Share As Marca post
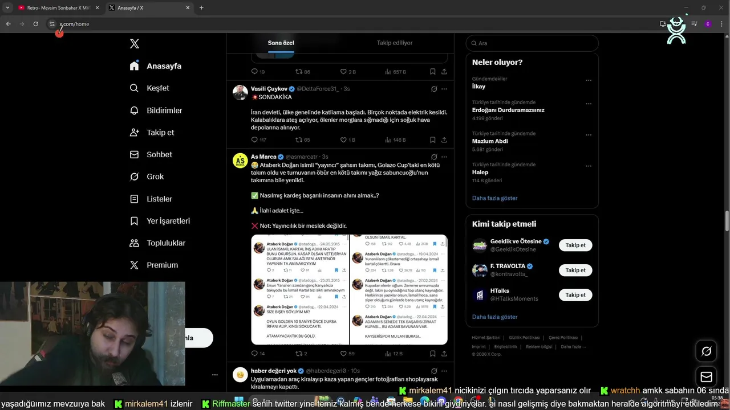Viewport: 730px width, 410px height. tap(444, 354)
